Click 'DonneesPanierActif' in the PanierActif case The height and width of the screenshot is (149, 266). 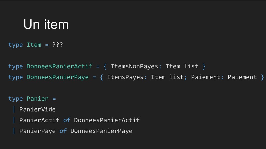(x=107, y=120)
